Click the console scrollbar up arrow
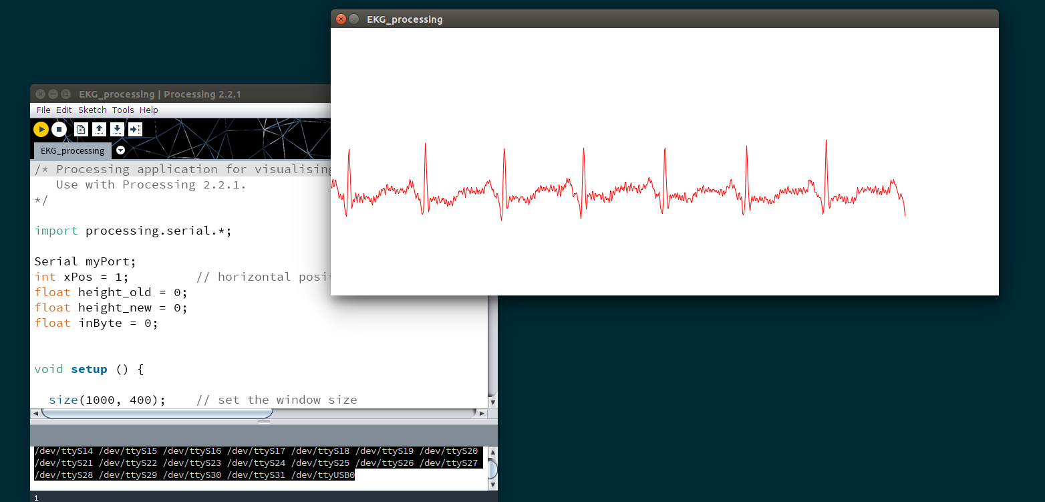The height and width of the screenshot is (502, 1045). [x=492, y=451]
